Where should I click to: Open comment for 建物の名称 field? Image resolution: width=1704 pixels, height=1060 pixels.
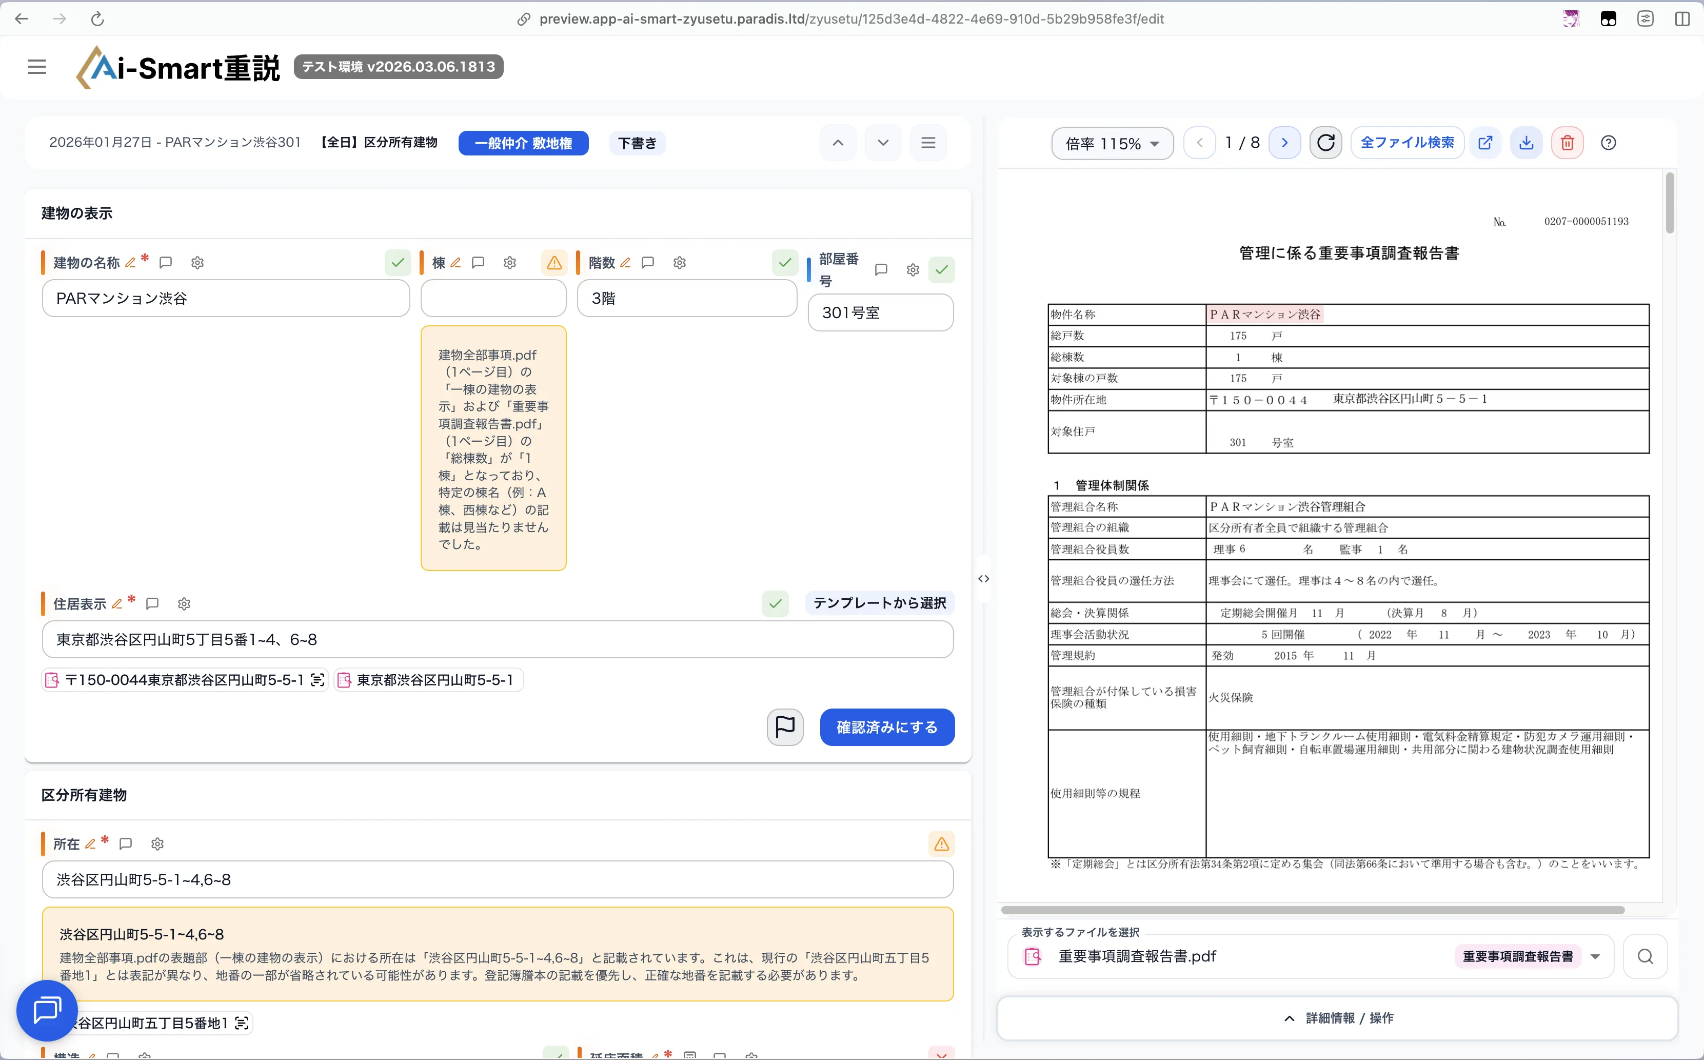[165, 262]
